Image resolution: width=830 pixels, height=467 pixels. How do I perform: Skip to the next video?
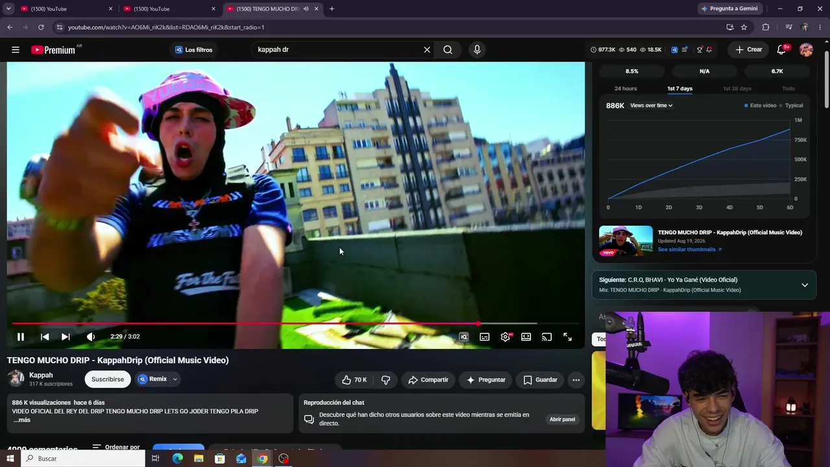(65, 337)
